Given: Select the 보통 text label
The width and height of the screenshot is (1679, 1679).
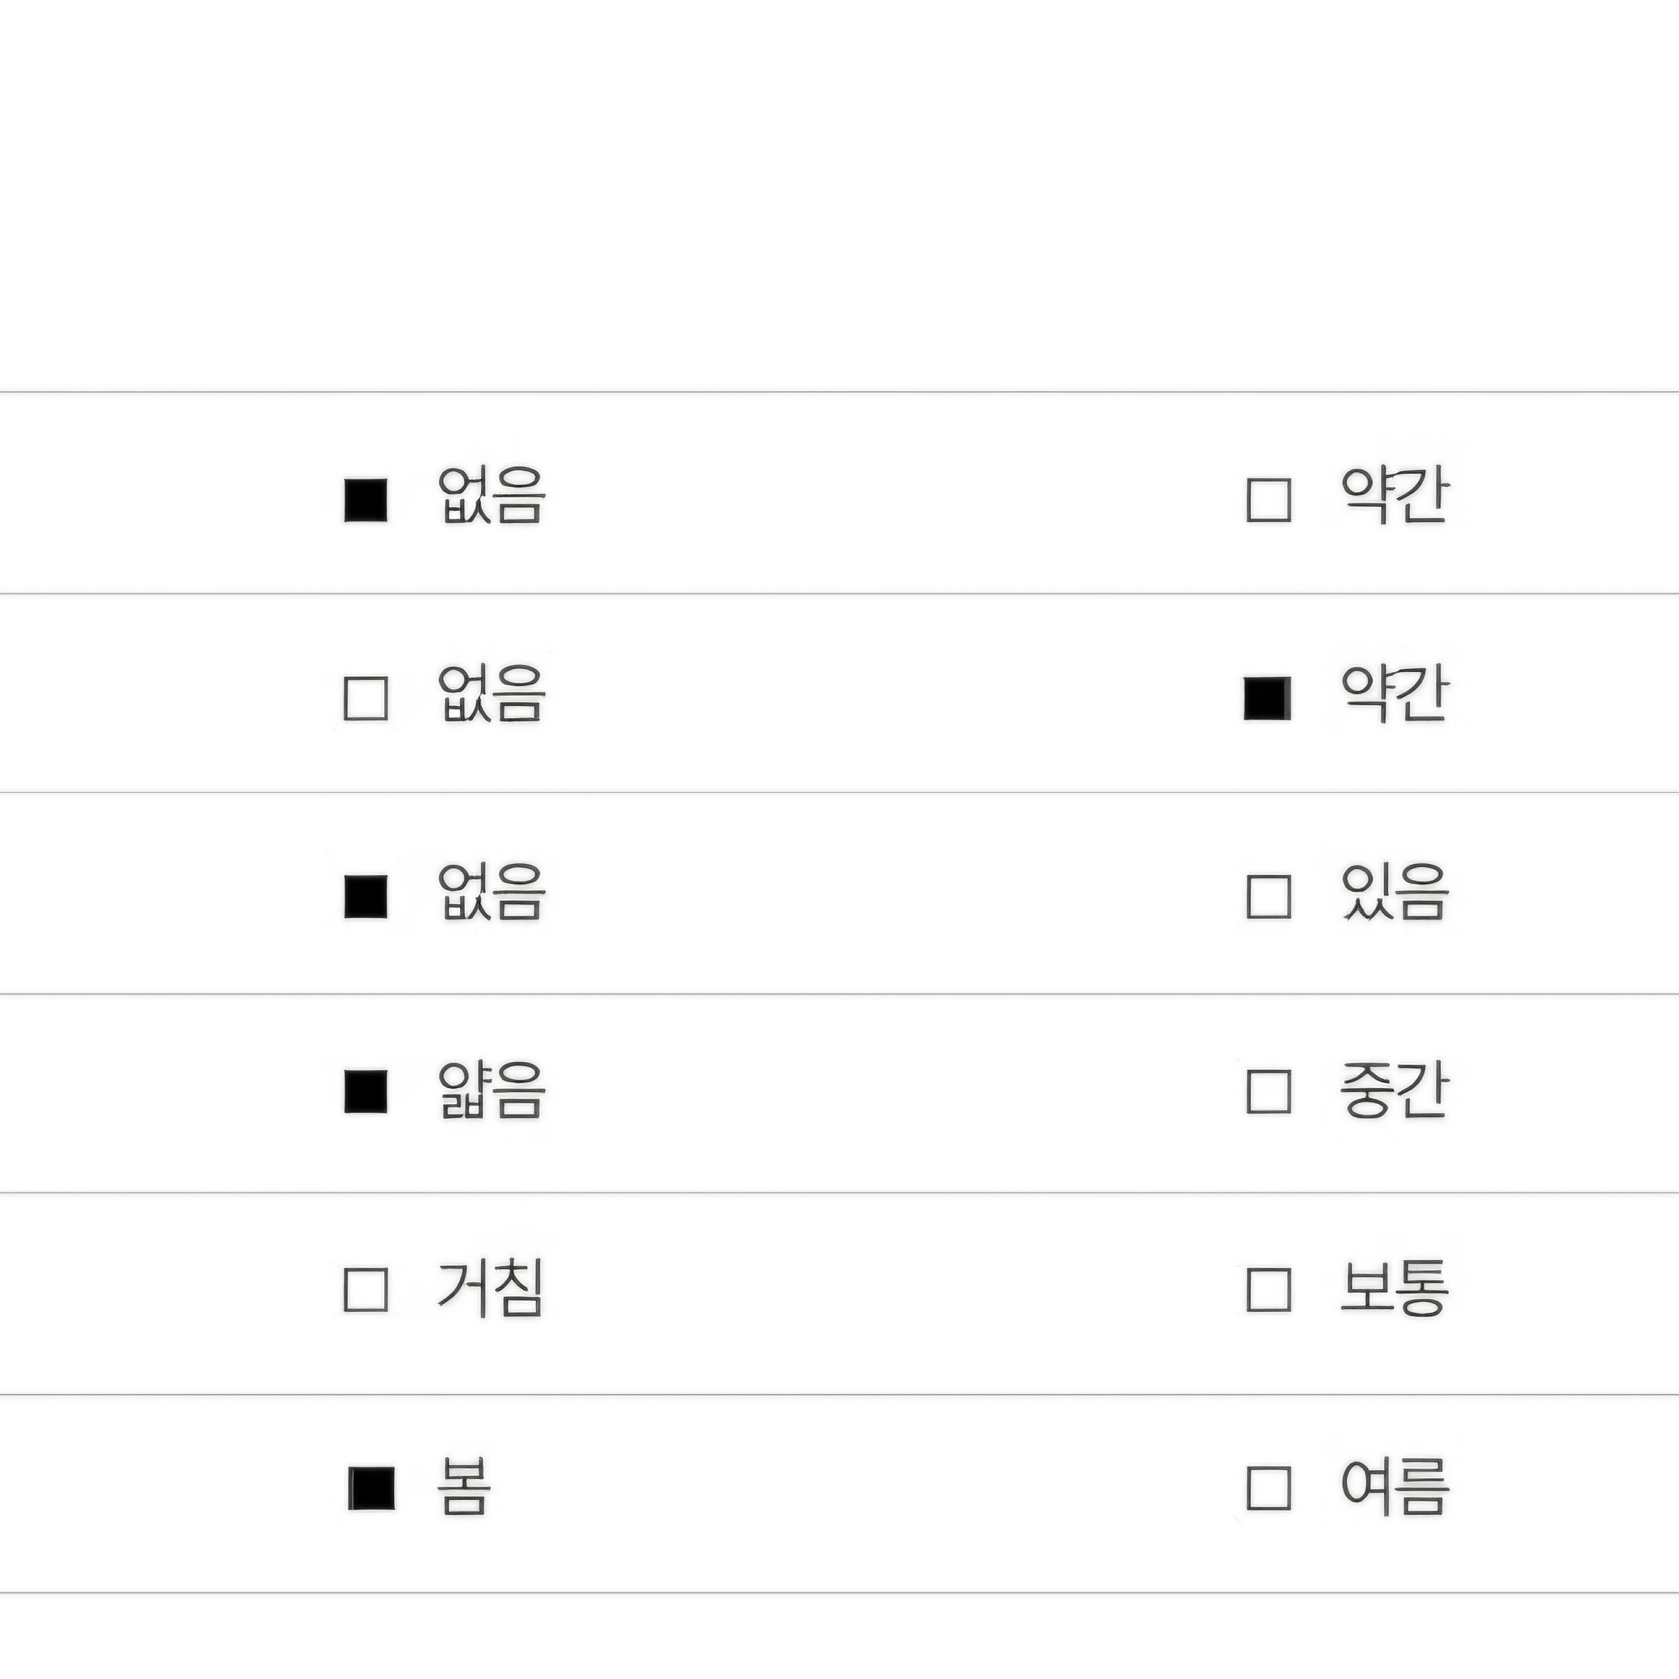Looking at the screenshot, I should tap(1395, 1287).
